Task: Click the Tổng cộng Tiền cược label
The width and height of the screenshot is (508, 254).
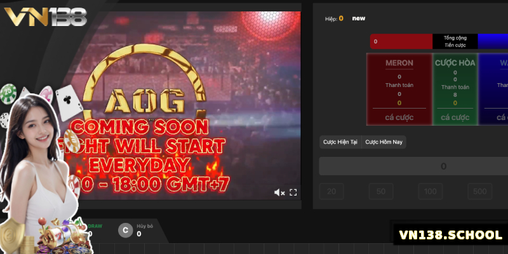Action: tap(455, 41)
